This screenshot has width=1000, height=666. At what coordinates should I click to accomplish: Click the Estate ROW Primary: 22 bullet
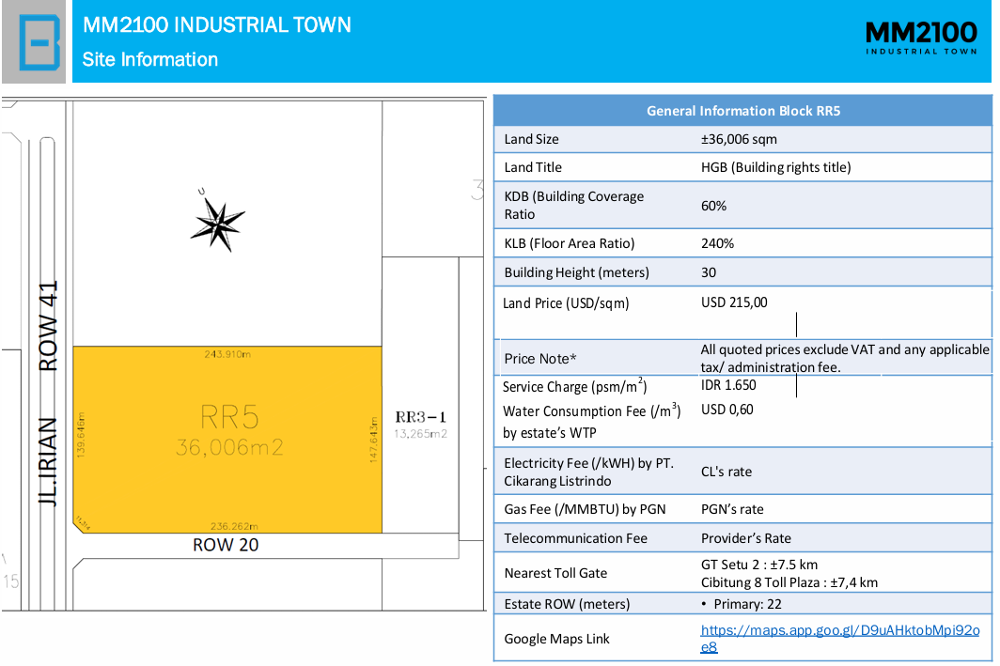(741, 604)
